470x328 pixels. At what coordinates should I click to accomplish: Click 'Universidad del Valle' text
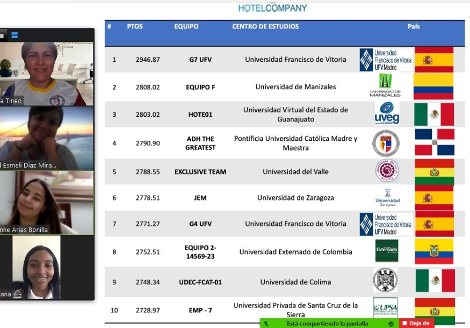coord(295,172)
